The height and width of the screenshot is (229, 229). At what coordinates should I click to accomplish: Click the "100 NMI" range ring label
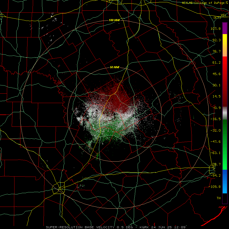click(114, 20)
